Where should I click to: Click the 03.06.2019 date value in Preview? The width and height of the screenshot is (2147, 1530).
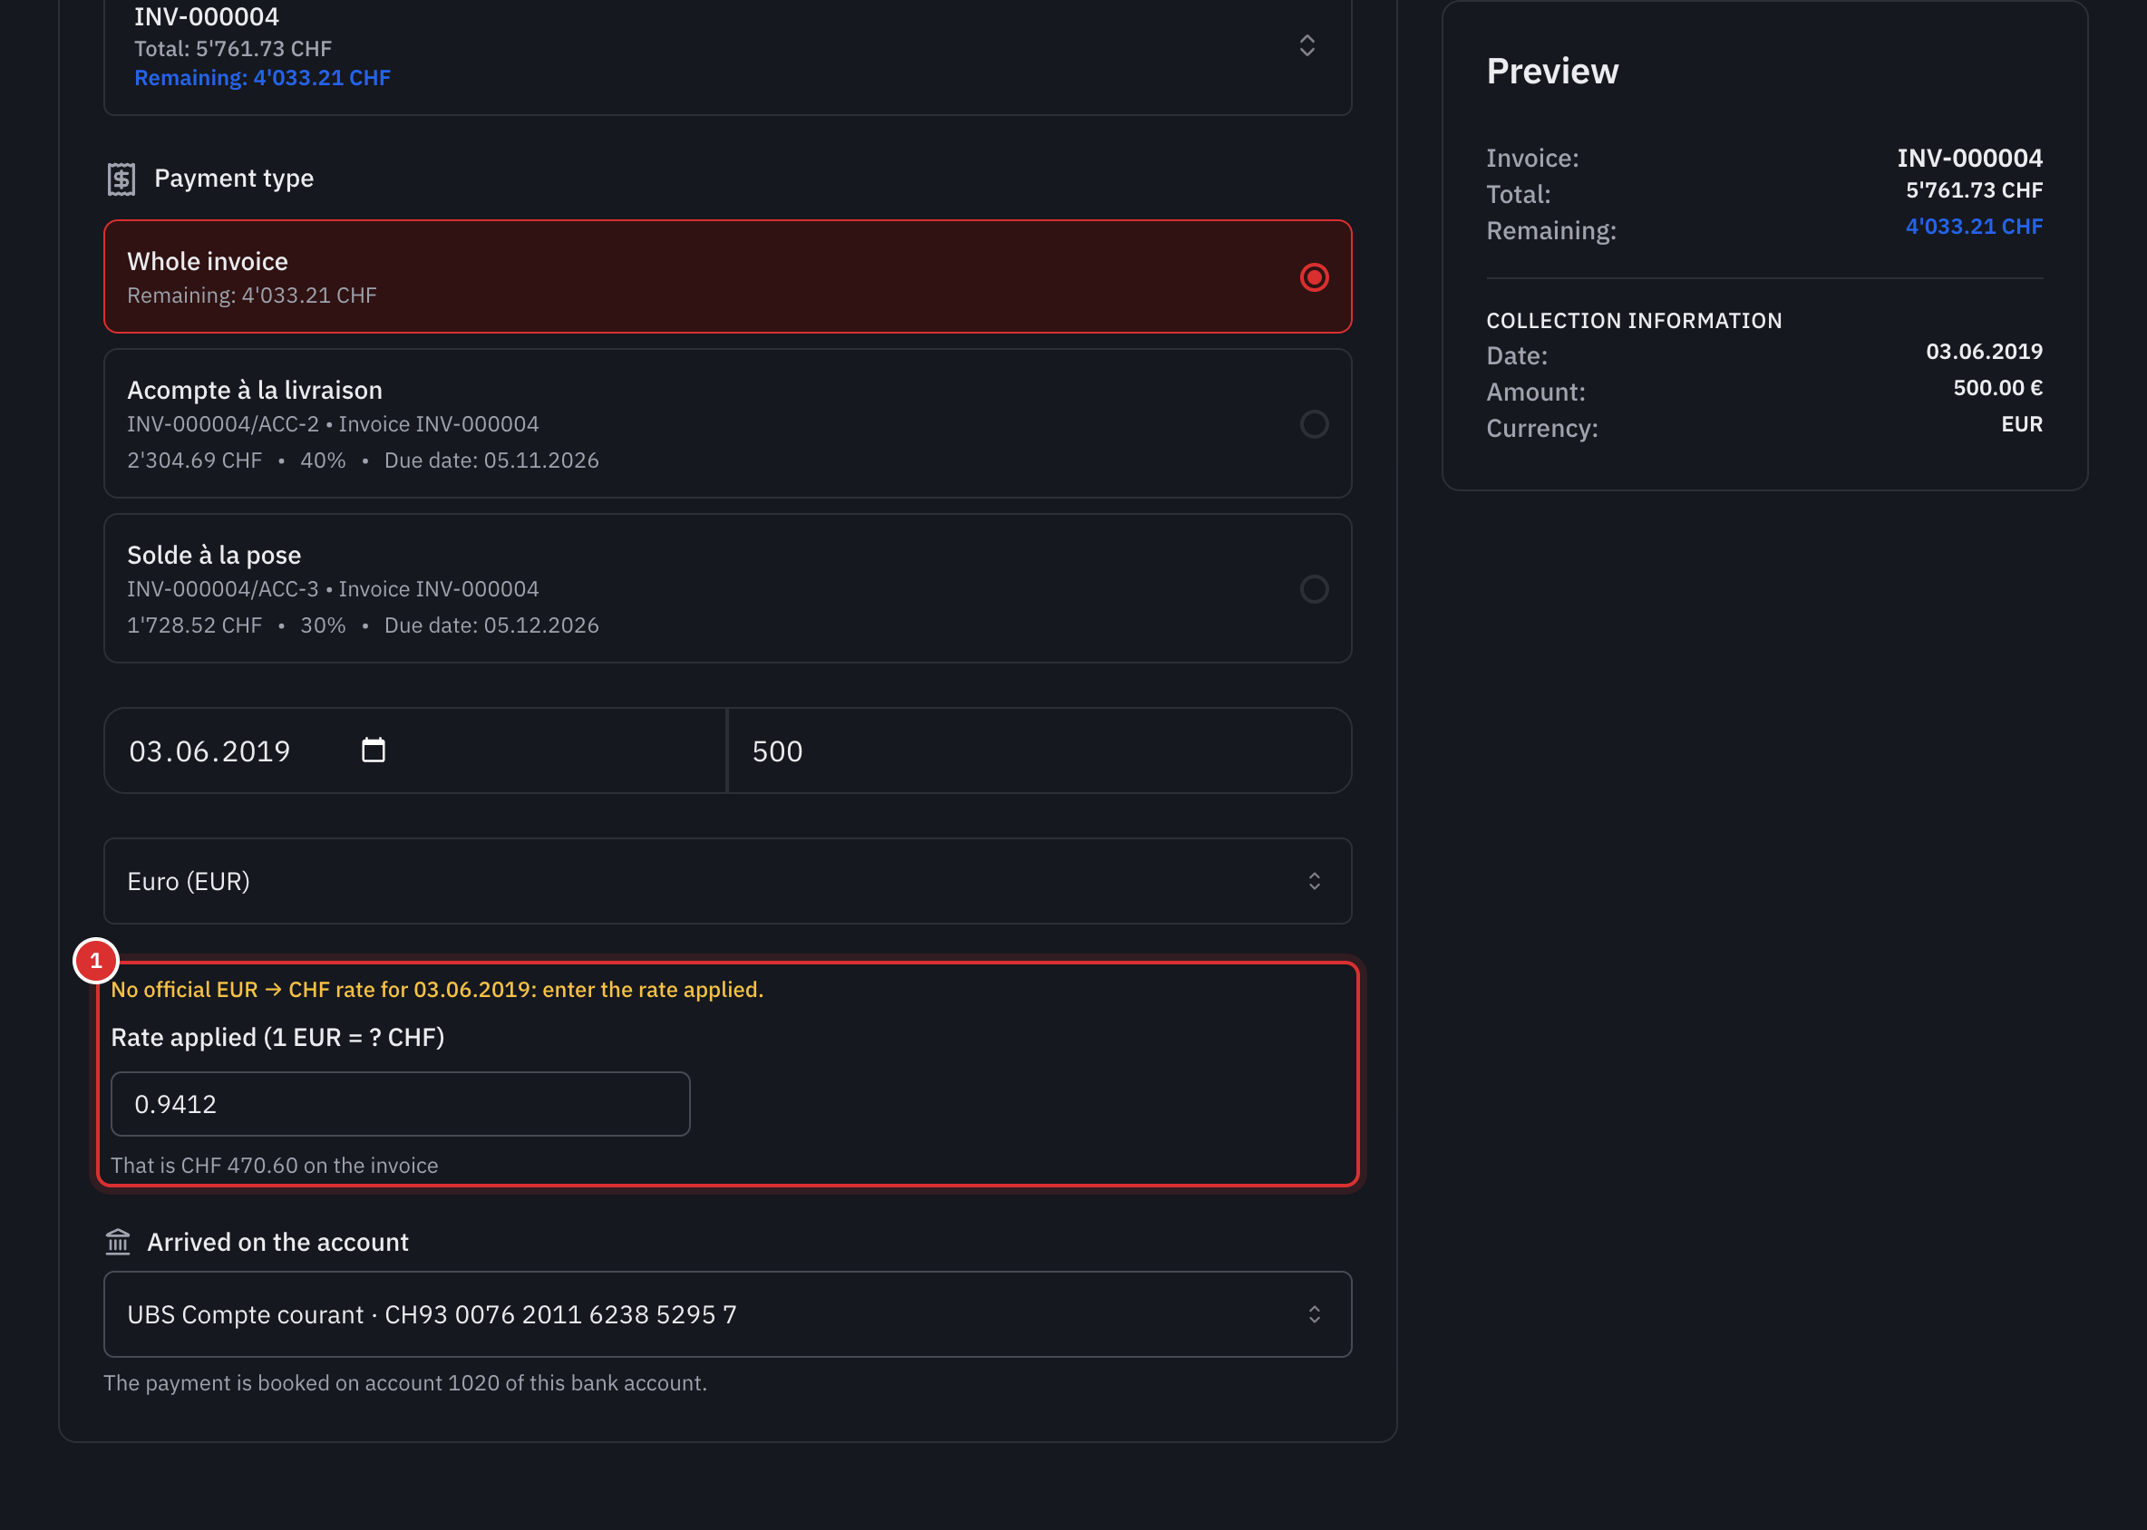click(x=1984, y=352)
